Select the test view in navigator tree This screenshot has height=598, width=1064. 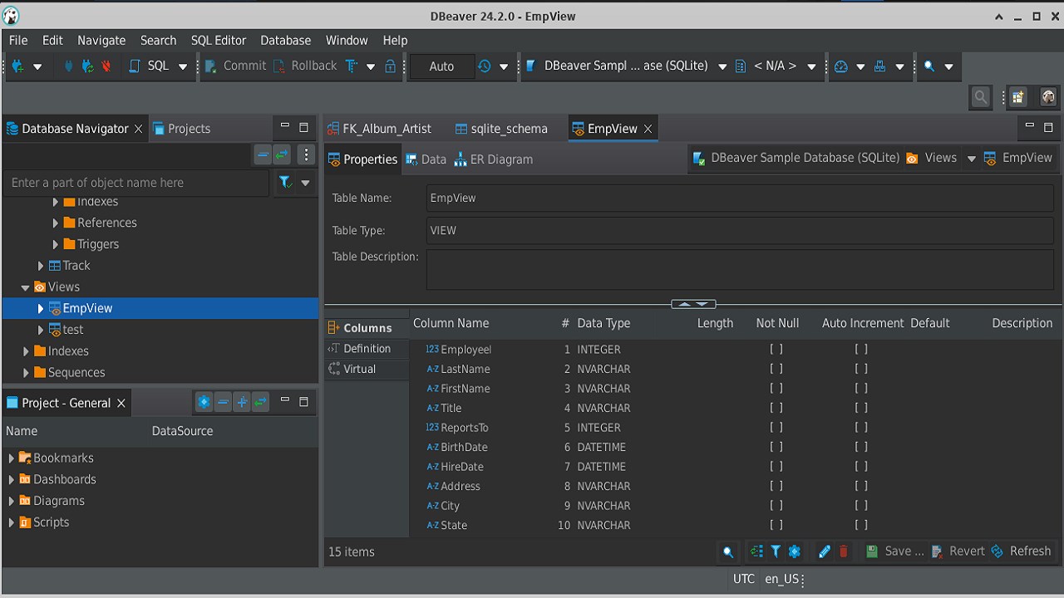pyautogui.click(x=73, y=330)
